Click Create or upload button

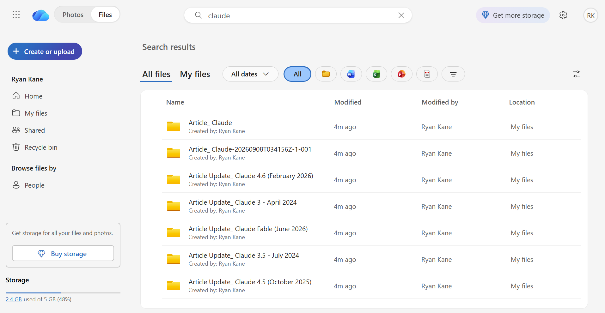45,51
